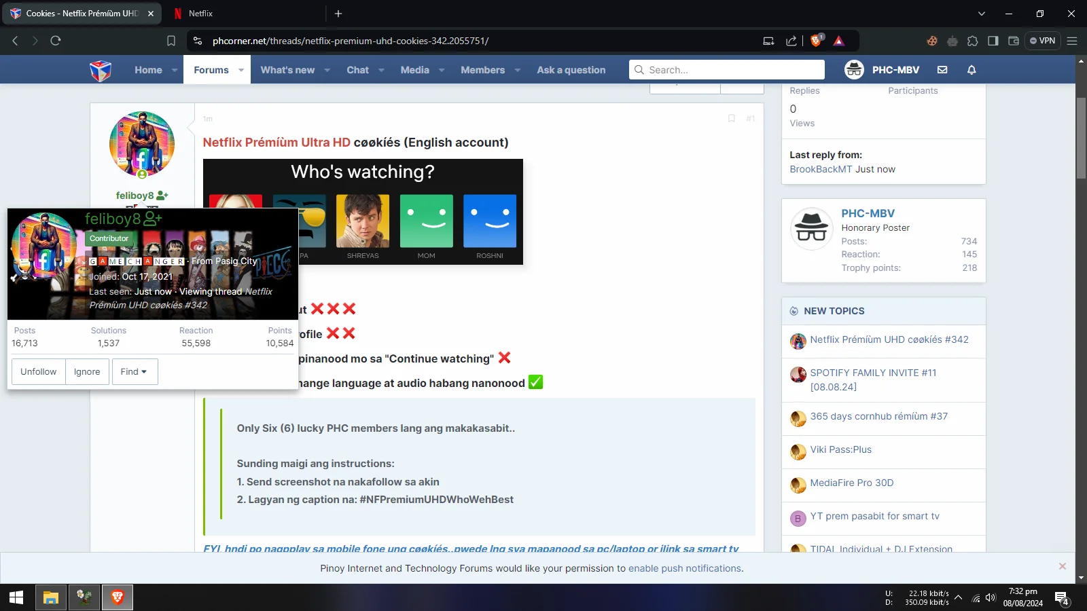Open the alerts bell icon
The width and height of the screenshot is (1087, 611).
(x=972, y=70)
